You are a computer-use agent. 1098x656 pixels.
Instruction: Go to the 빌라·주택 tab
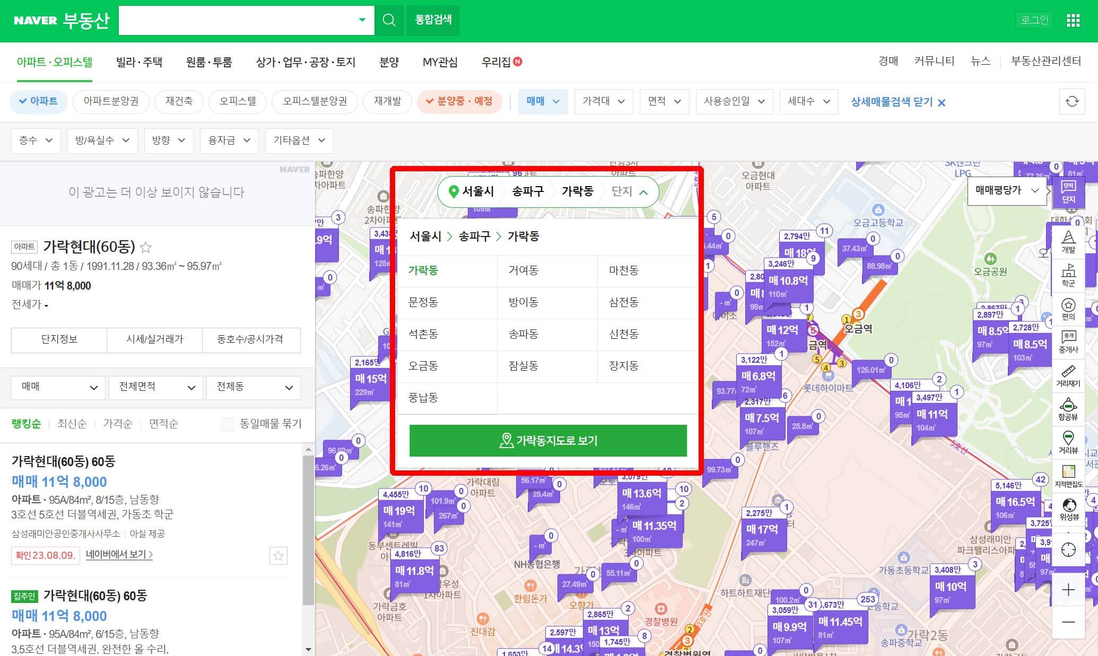click(x=139, y=62)
